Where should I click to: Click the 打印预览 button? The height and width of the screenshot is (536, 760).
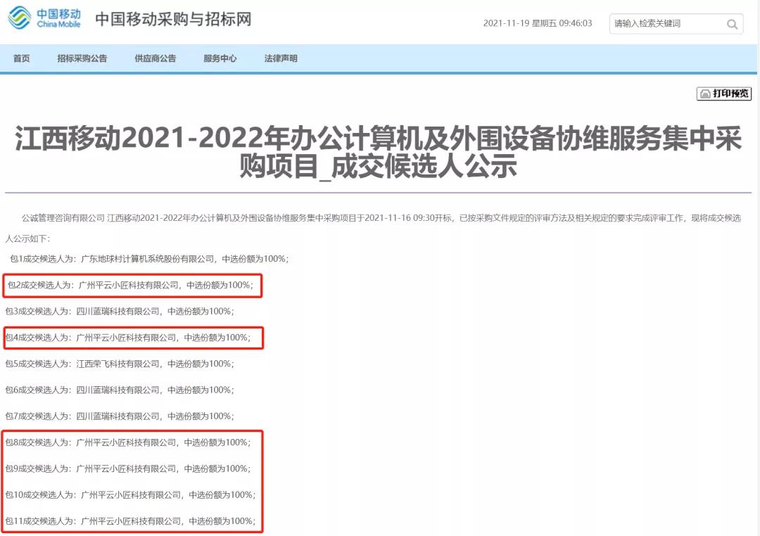click(724, 94)
